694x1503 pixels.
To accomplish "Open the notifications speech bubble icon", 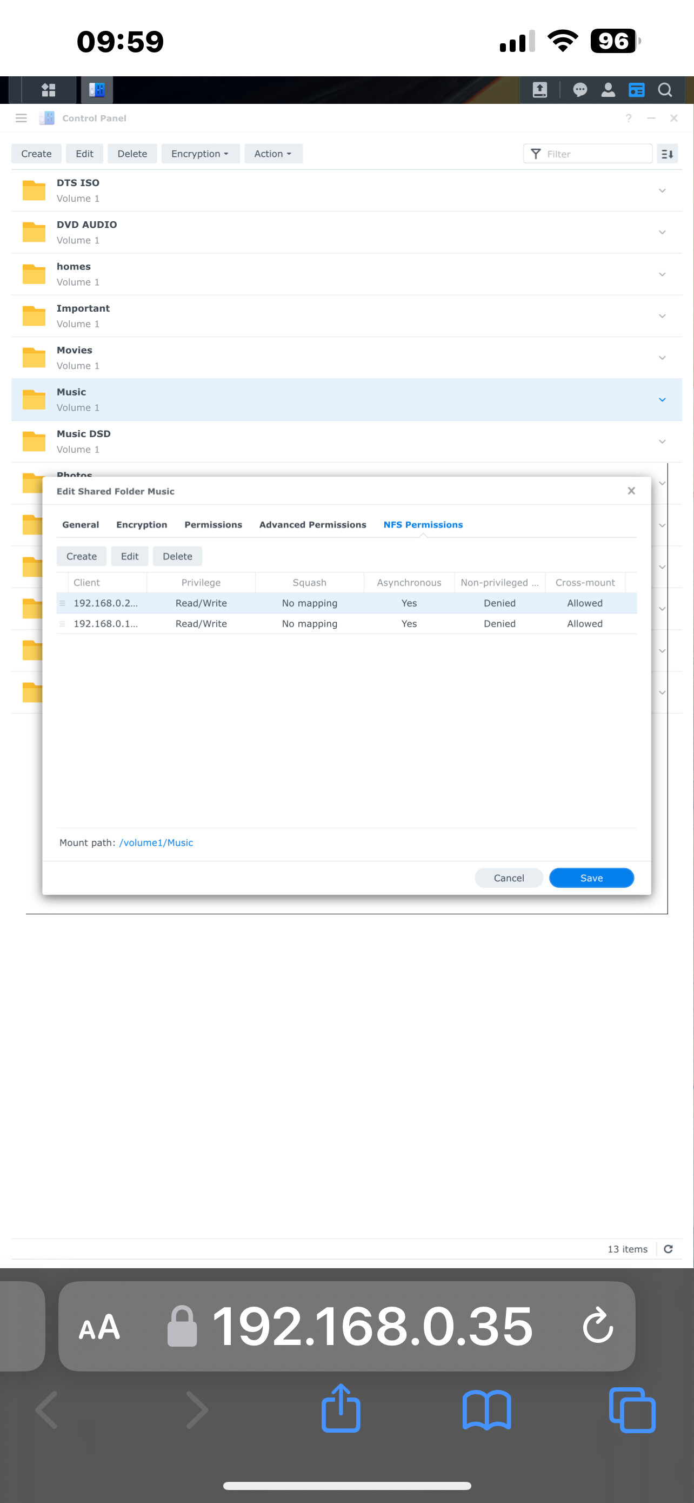I will pos(580,90).
